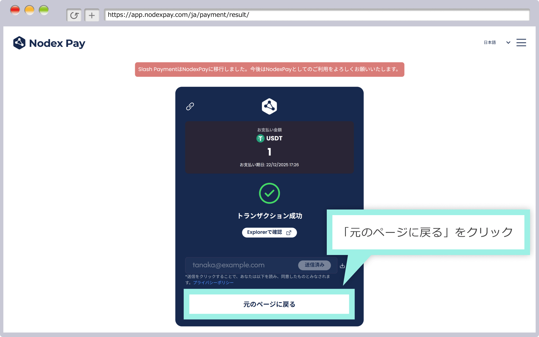Click the 元のページに戻る button
The height and width of the screenshot is (337, 539).
pos(269,304)
